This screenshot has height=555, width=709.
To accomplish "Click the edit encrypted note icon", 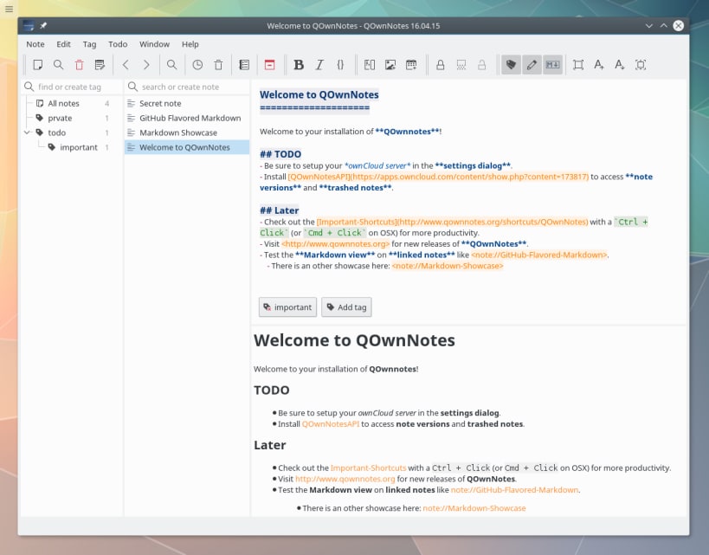I will [461, 65].
